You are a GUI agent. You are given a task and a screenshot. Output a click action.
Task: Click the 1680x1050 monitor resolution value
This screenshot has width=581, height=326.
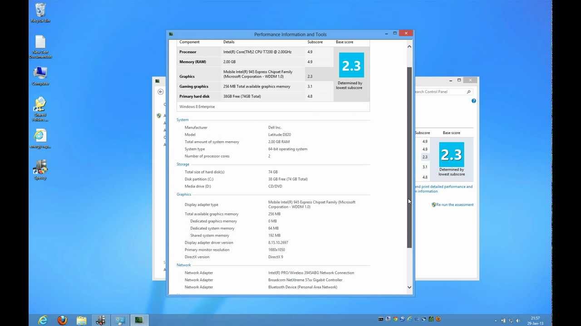276,250
